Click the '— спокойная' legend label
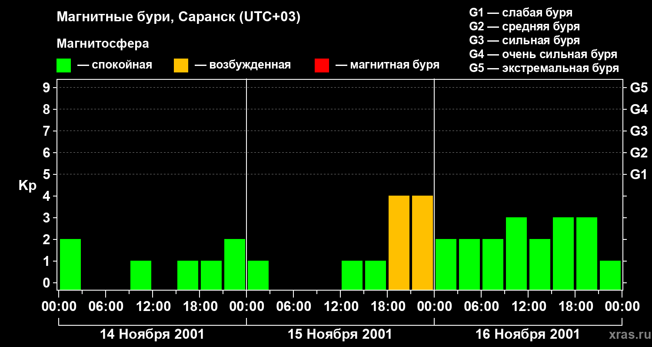This screenshot has height=347, width=652. [x=115, y=65]
